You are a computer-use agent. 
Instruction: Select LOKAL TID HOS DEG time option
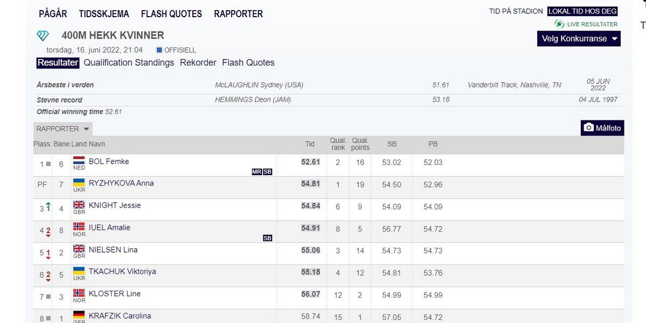[x=582, y=11]
